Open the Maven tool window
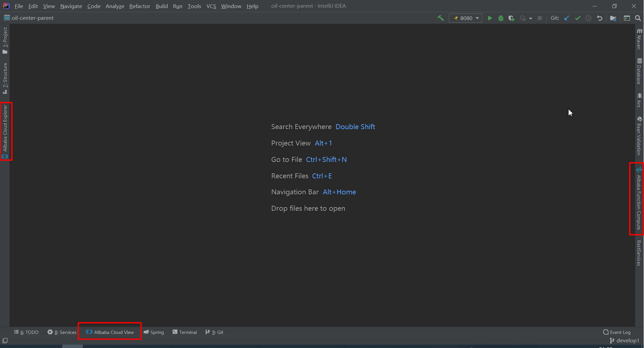This screenshot has height=348, width=644. 639,39
